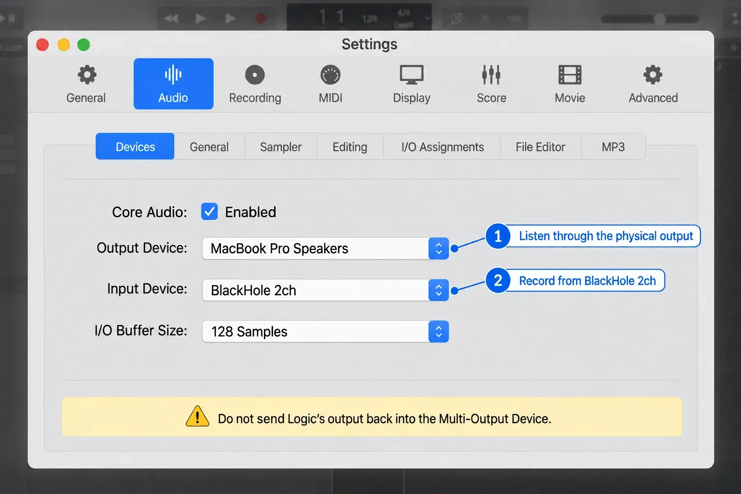Click the 'Input Device:' label
The width and height of the screenshot is (741, 494).
[147, 288]
